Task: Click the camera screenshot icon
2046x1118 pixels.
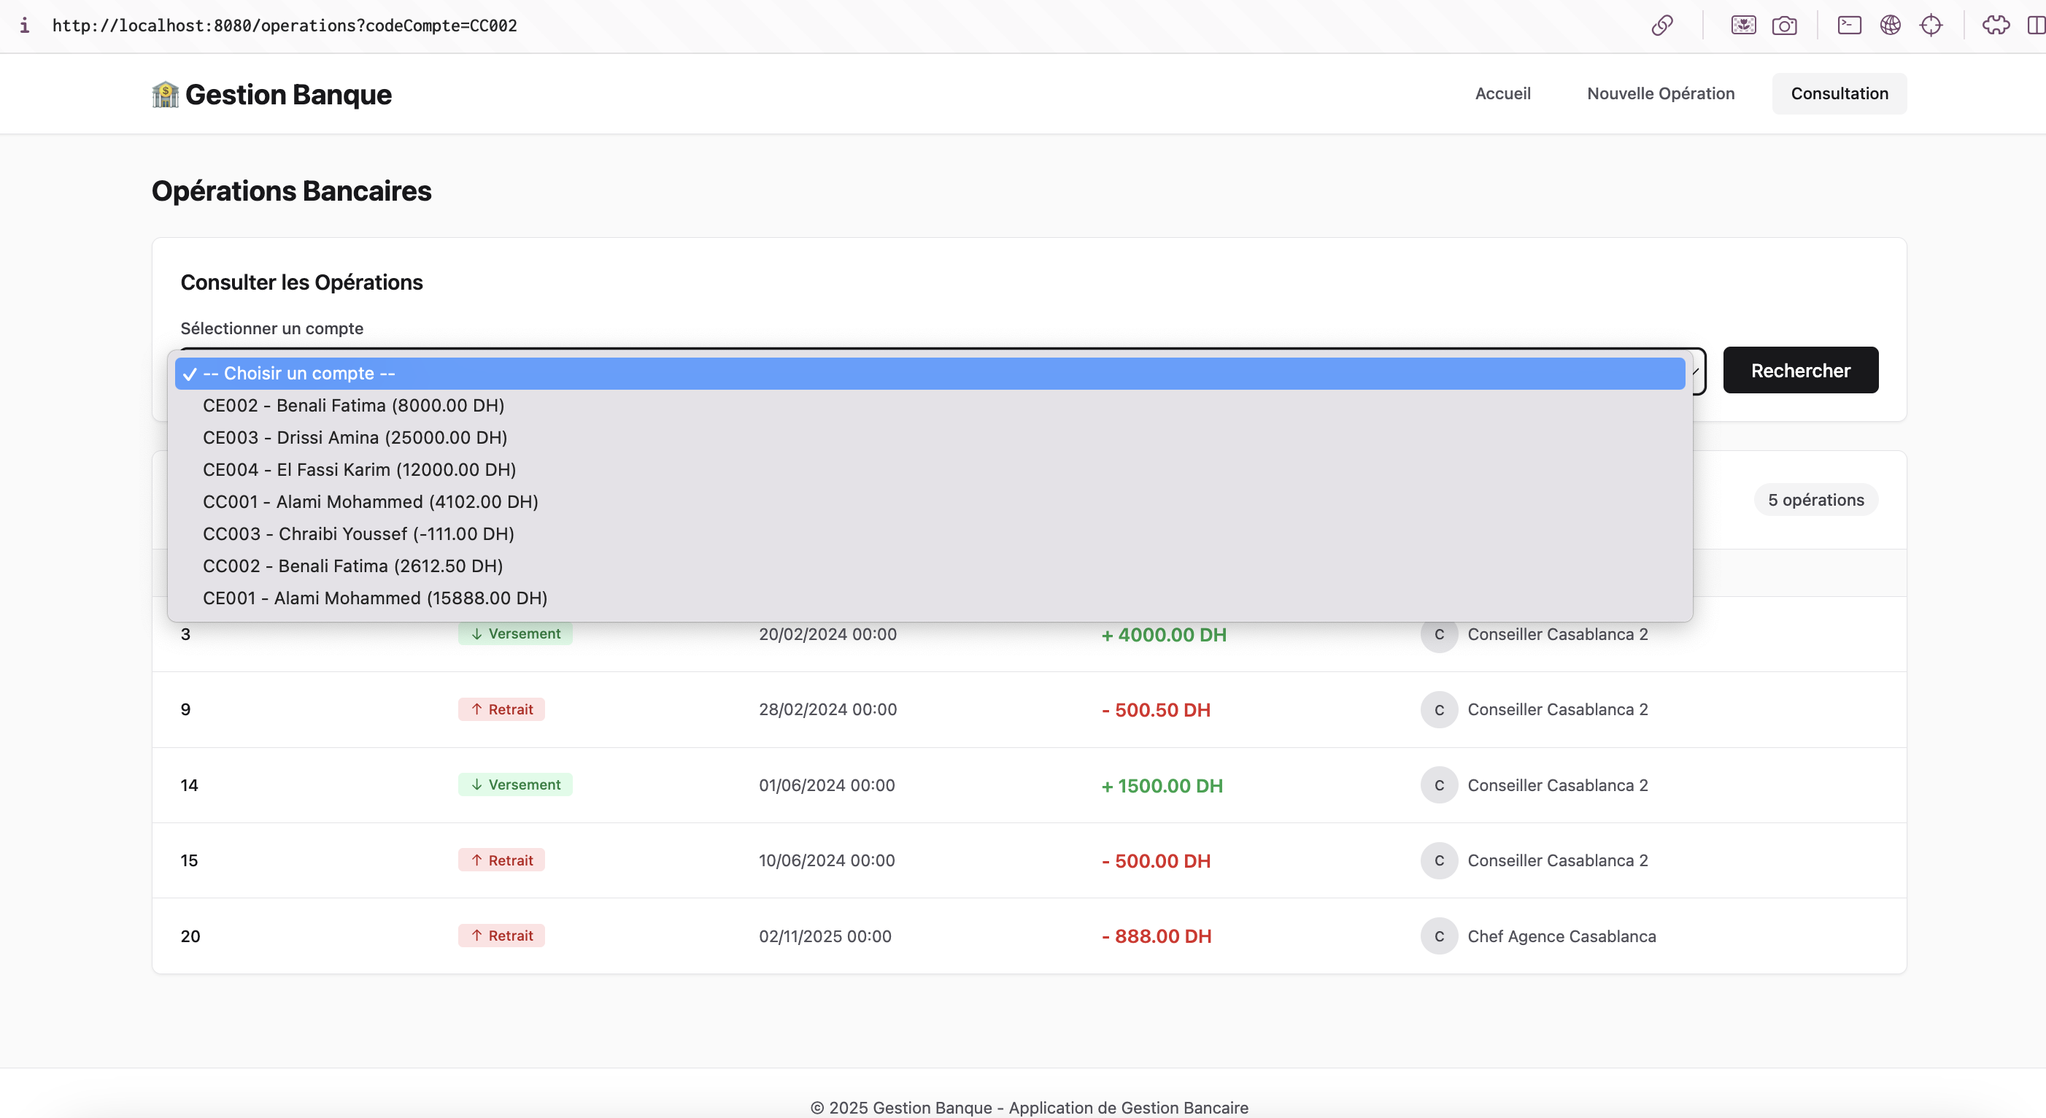Action: point(1784,26)
